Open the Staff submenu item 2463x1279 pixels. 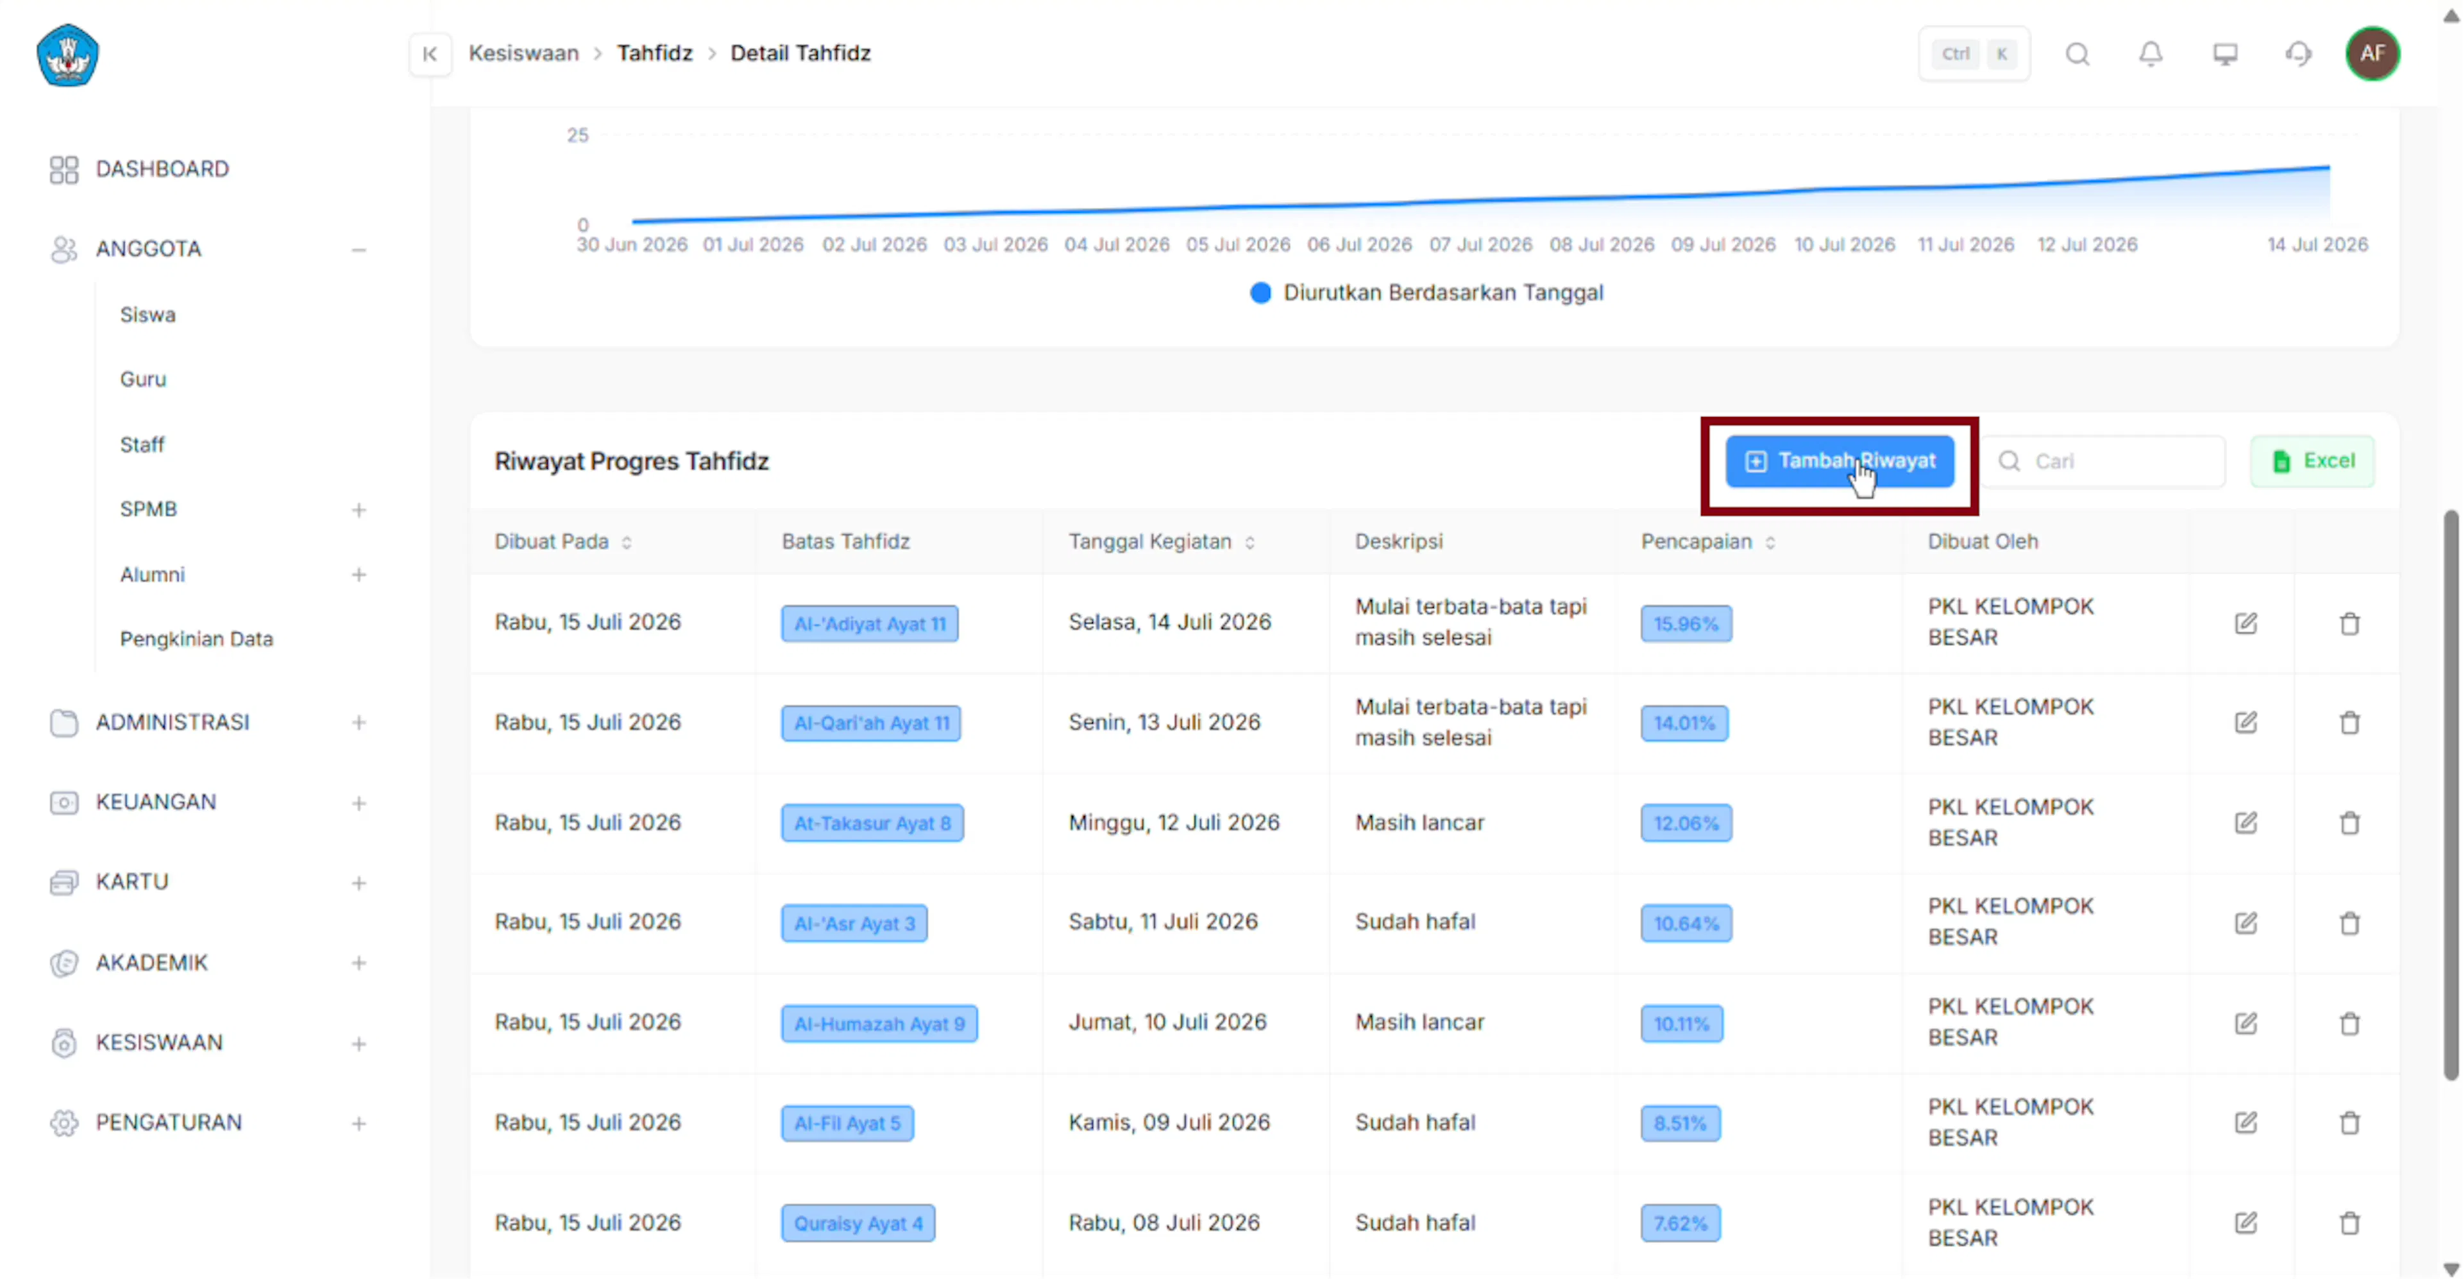click(142, 445)
